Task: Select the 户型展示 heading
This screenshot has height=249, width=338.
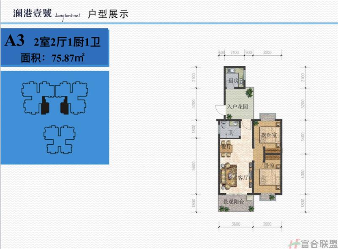Action: pyautogui.click(x=108, y=14)
